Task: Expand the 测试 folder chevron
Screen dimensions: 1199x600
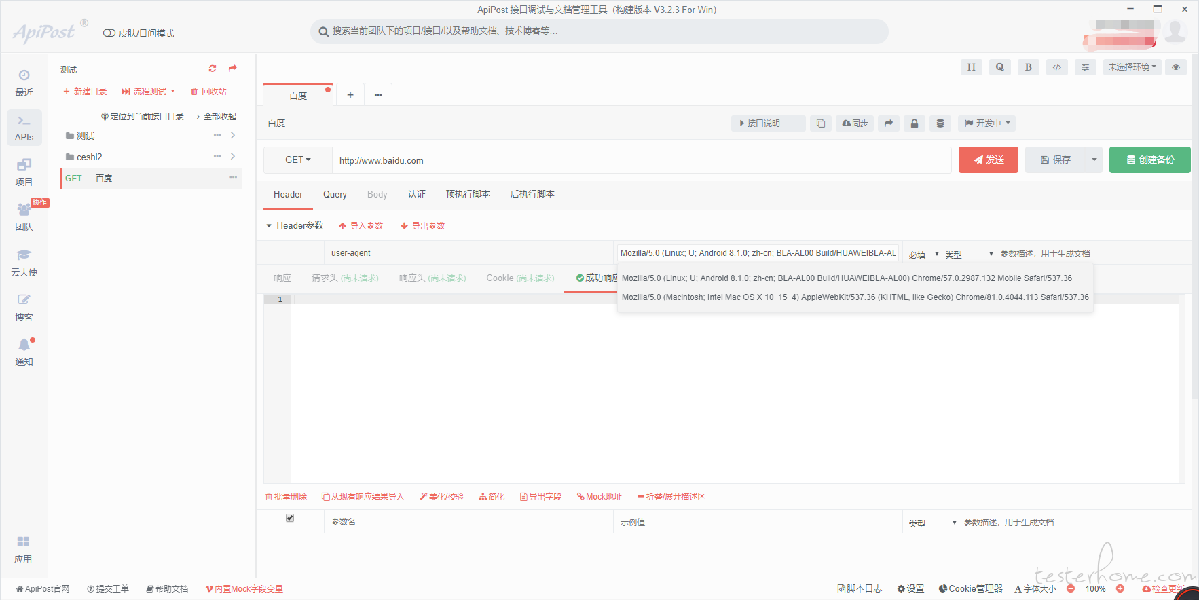Action: tap(233, 135)
